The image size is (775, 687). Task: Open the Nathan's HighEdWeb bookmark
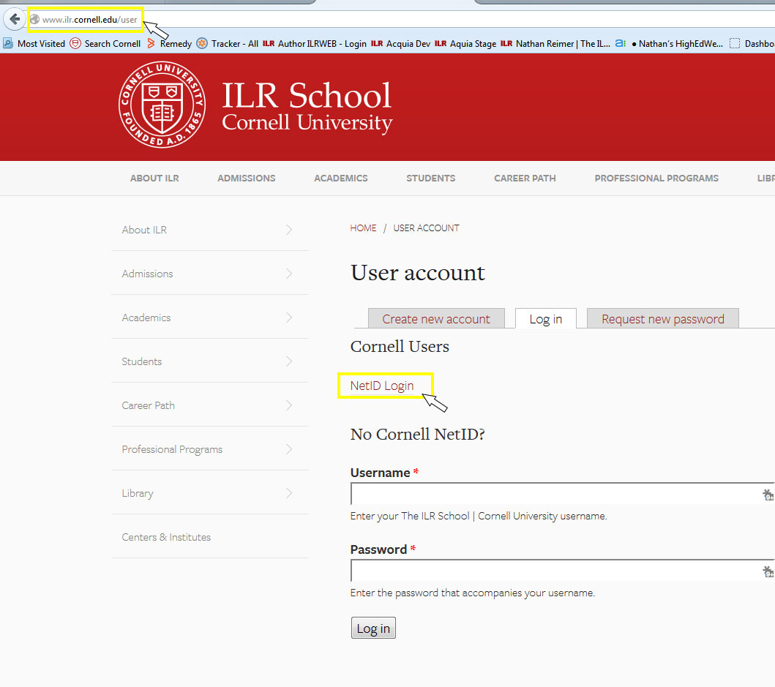tap(670, 43)
